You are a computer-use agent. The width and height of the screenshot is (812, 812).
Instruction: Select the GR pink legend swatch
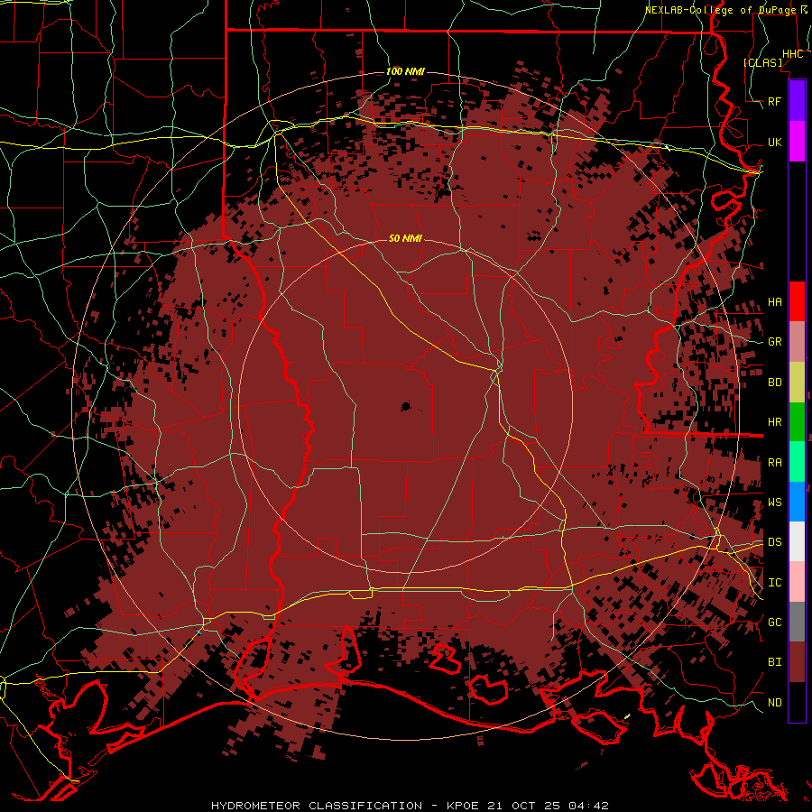[797, 341]
